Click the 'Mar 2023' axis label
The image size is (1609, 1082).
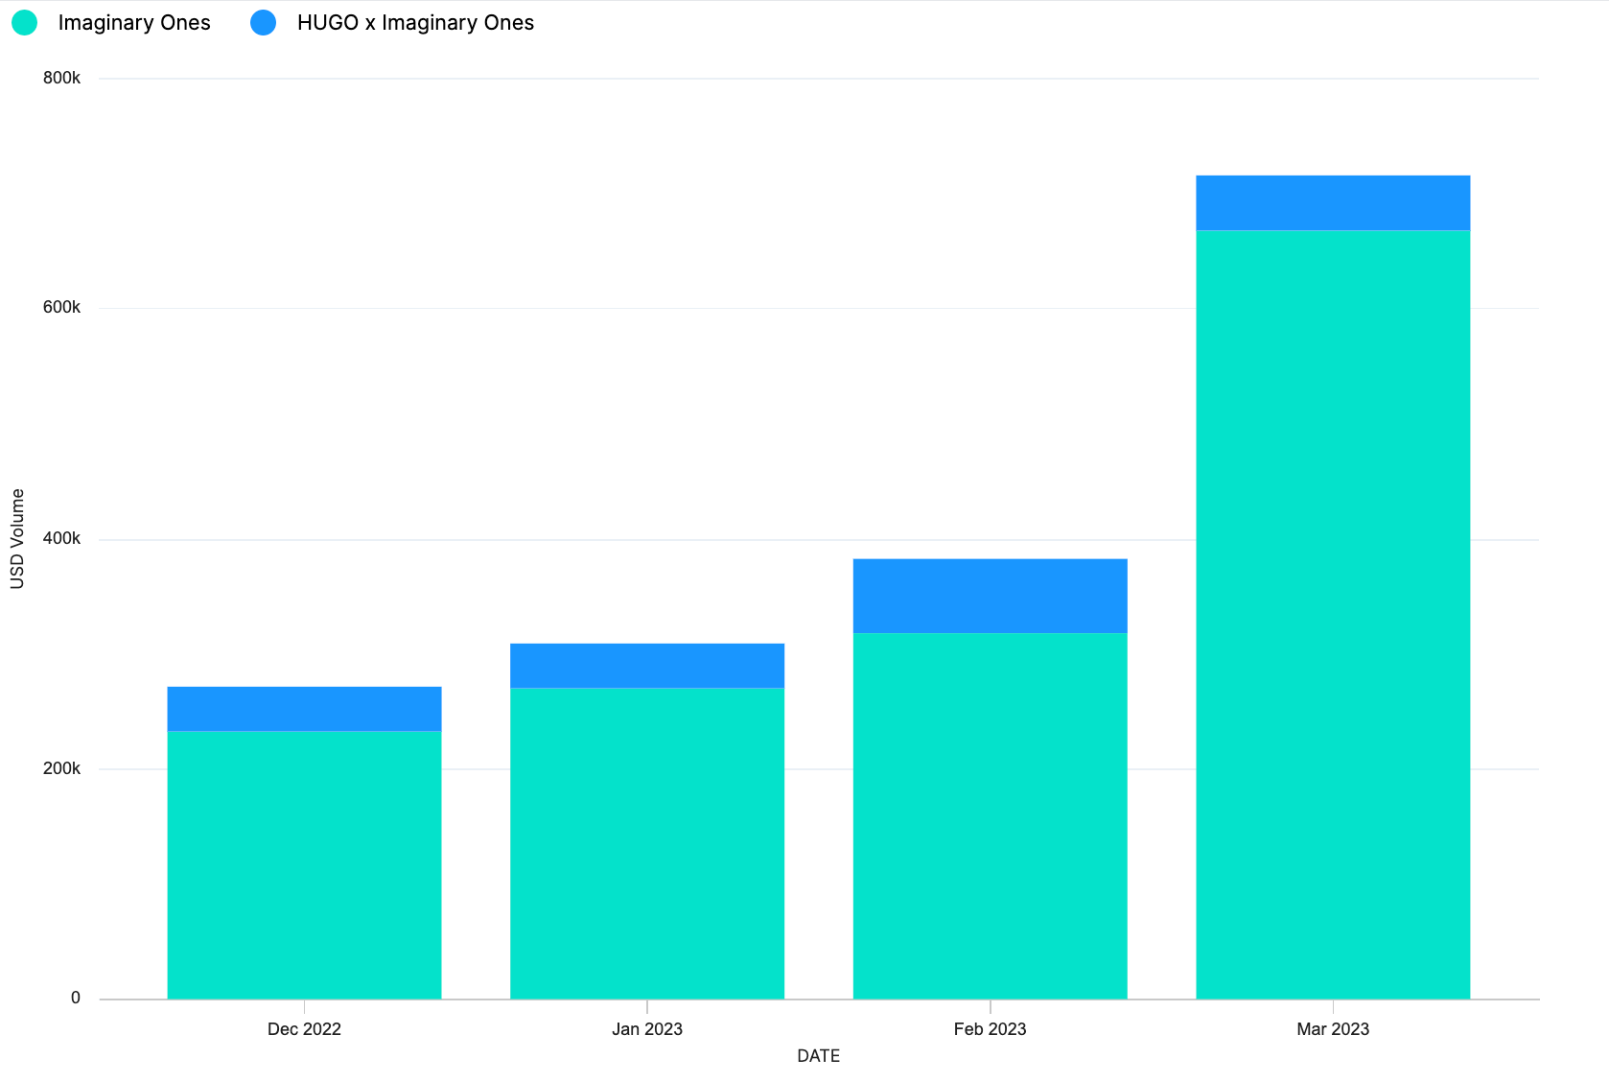(x=1333, y=1029)
